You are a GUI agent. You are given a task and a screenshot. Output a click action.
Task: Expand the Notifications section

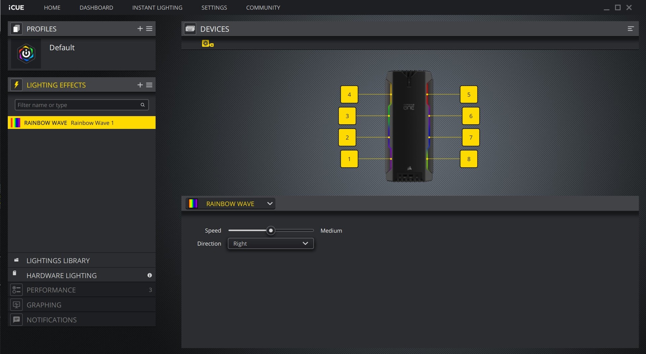pos(82,320)
